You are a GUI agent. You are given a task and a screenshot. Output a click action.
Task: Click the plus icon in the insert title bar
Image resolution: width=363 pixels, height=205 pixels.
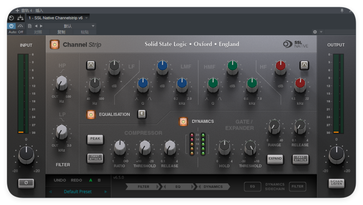point(17,10)
